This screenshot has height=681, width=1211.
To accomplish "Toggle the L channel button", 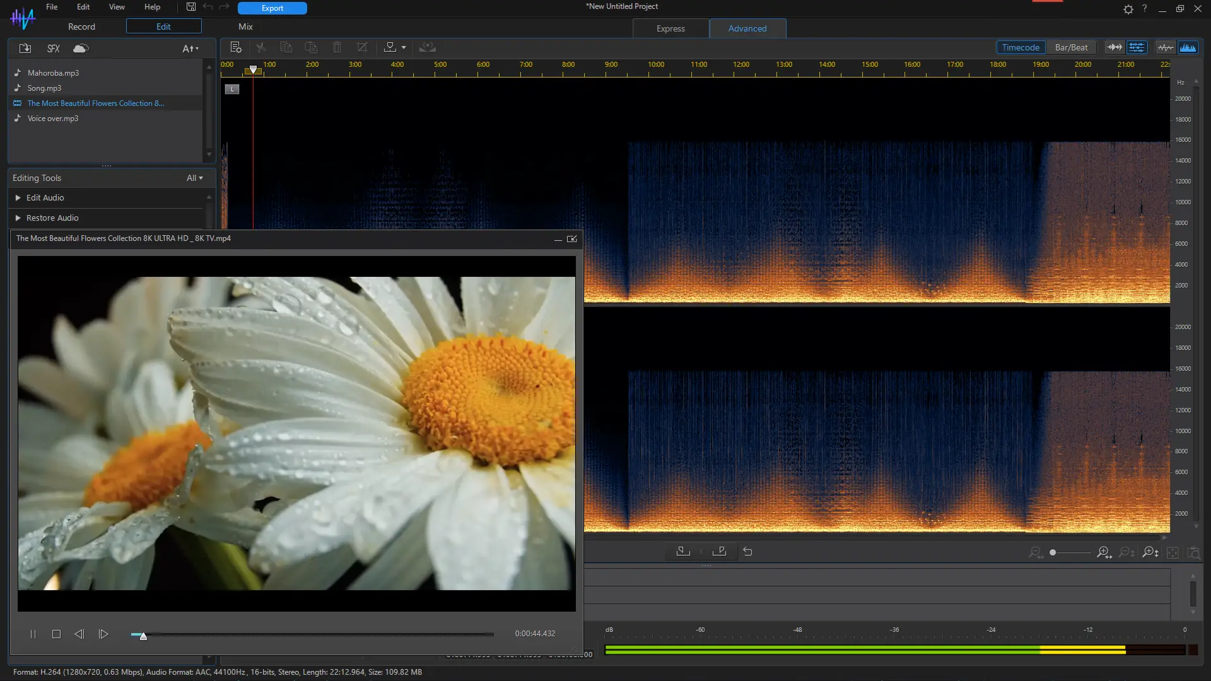I will tap(232, 90).
